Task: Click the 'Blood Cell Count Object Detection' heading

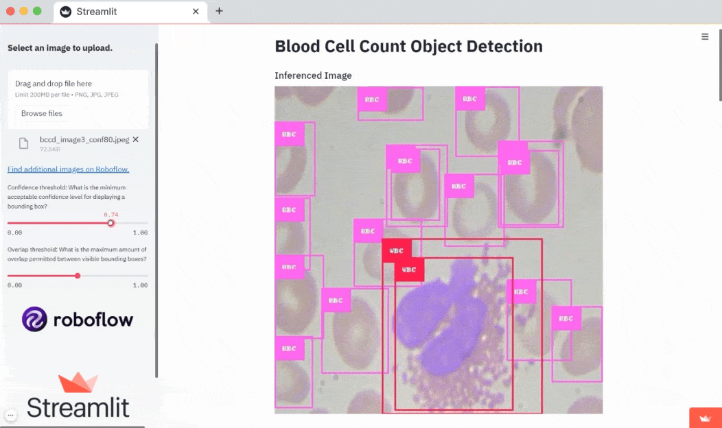Action: (x=408, y=46)
